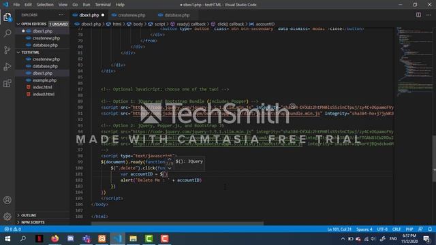Open the Selection menu
The height and width of the screenshot is (245, 436).
click(x=45, y=5)
